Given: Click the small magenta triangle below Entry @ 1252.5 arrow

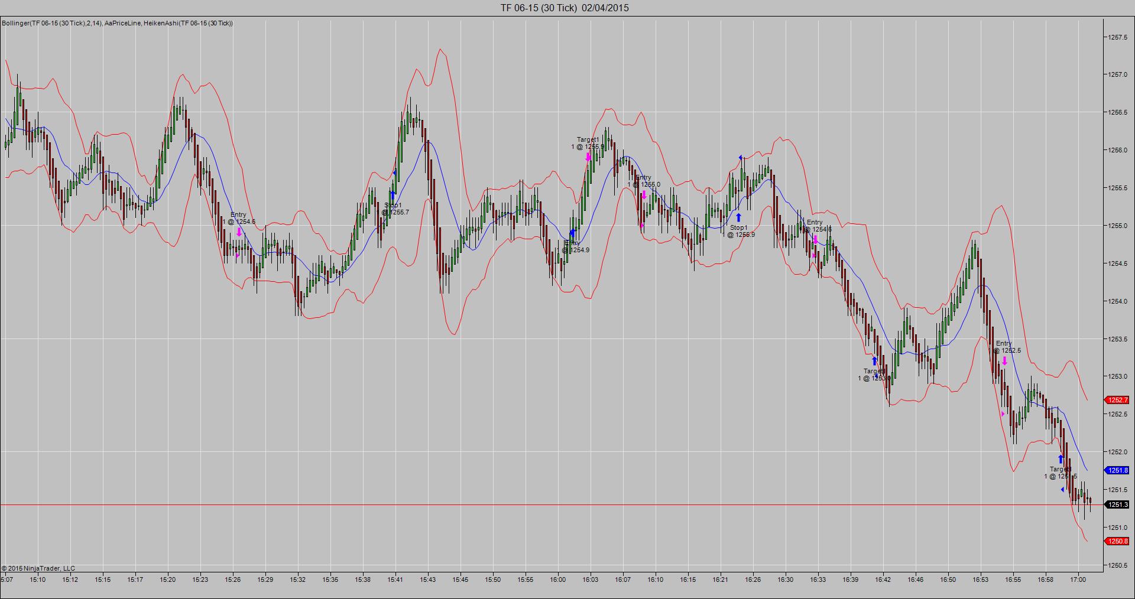Looking at the screenshot, I should (x=1003, y=414).
